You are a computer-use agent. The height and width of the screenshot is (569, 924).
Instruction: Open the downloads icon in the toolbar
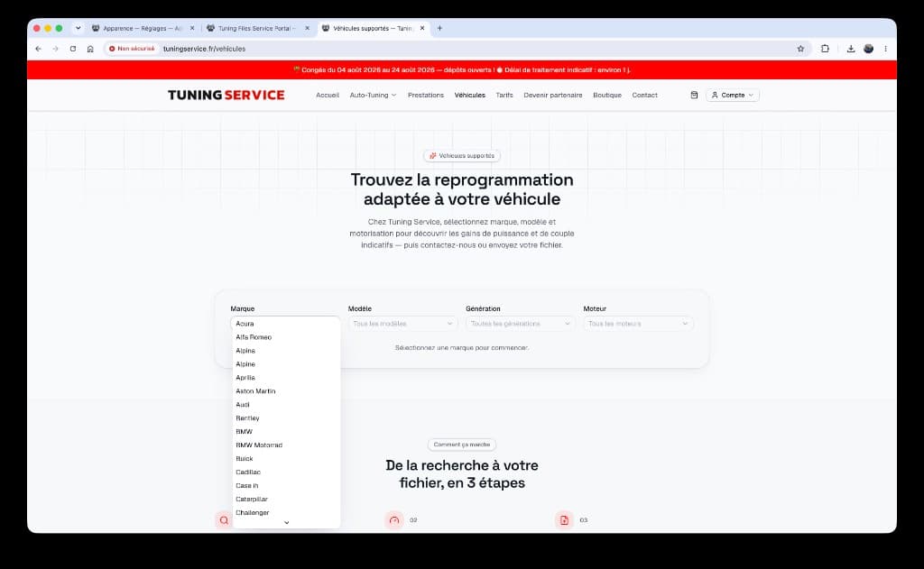[x=851, y=49]
